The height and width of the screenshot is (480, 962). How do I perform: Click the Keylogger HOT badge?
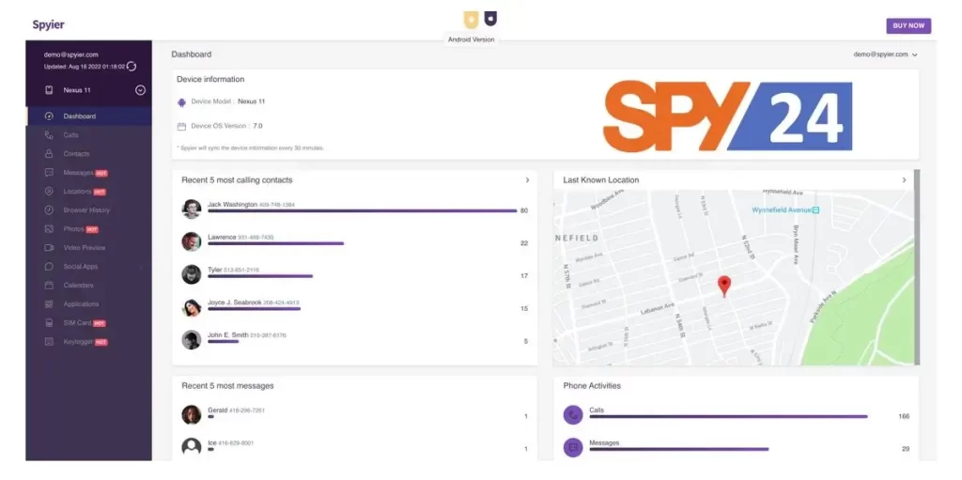[101, 343]
